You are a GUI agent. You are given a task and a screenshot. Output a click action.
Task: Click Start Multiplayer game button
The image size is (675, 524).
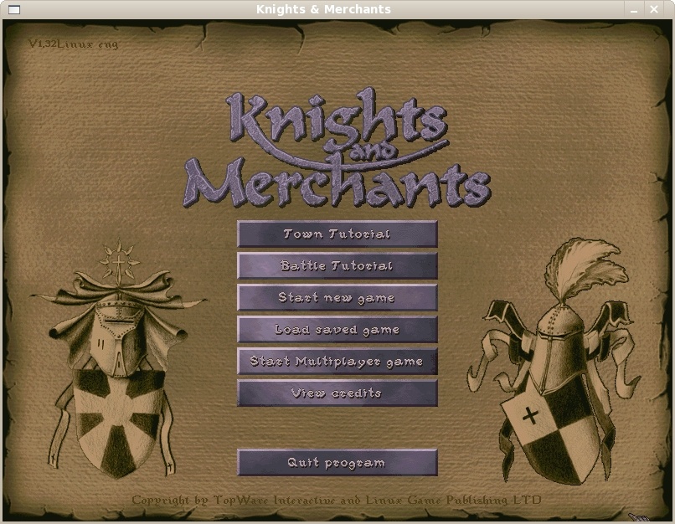click(x=337, y=362)
